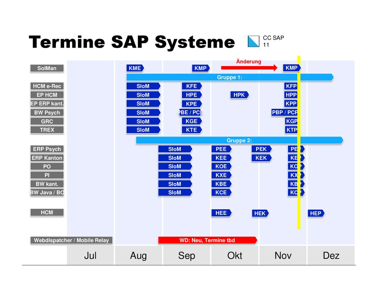Click the HPP marker
The width and height of the screenshot is (384, 288).
click(x=291, y=95)
